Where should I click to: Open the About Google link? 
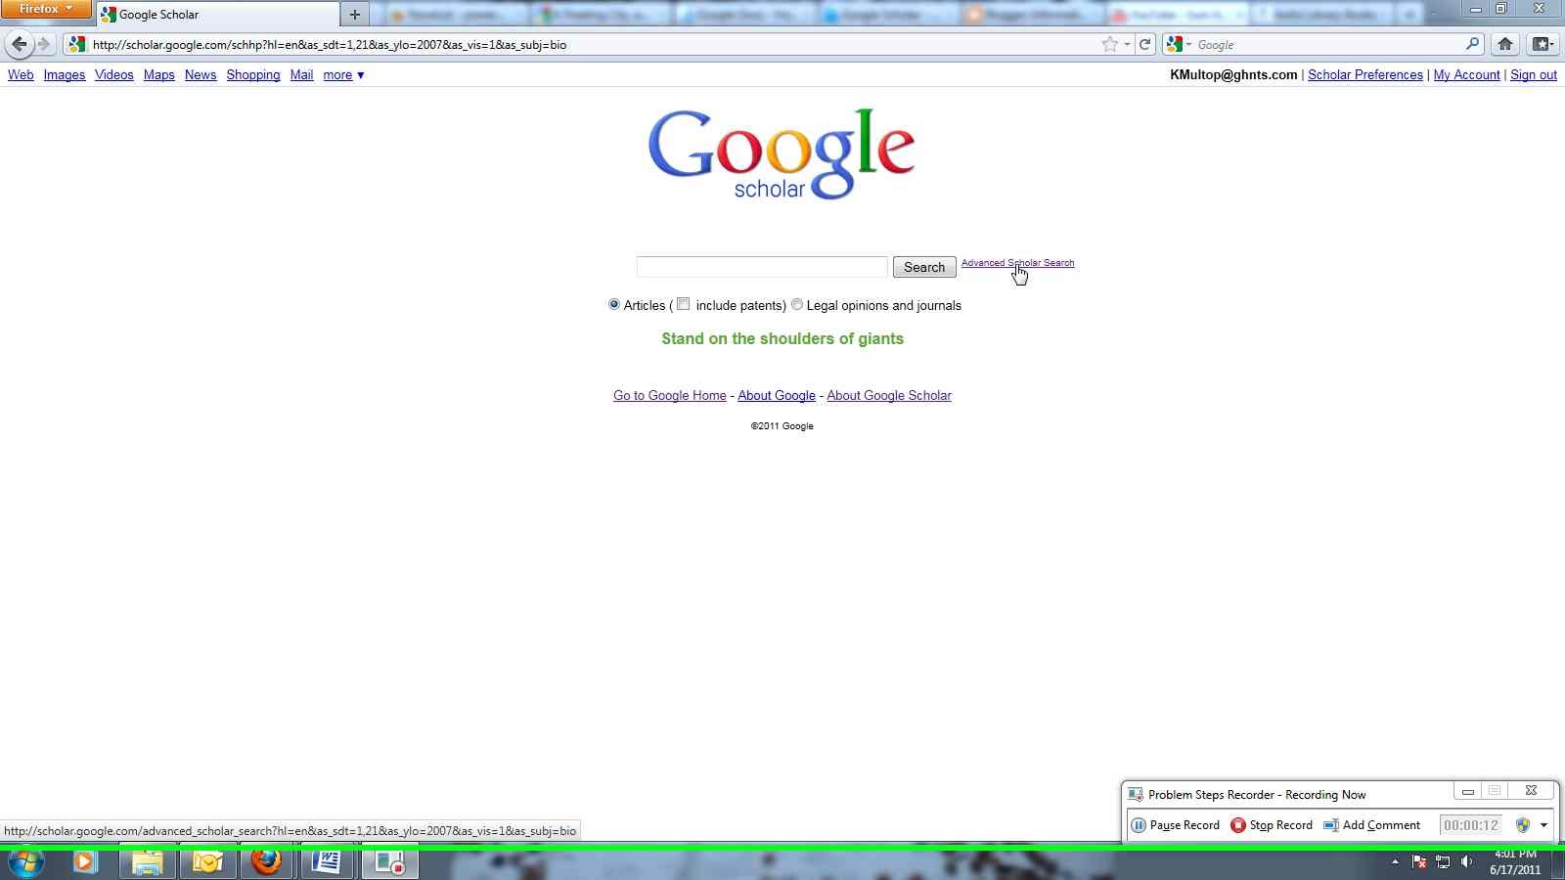click(x=776, y=395)
